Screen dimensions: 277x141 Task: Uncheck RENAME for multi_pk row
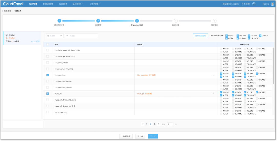(233, 95)
